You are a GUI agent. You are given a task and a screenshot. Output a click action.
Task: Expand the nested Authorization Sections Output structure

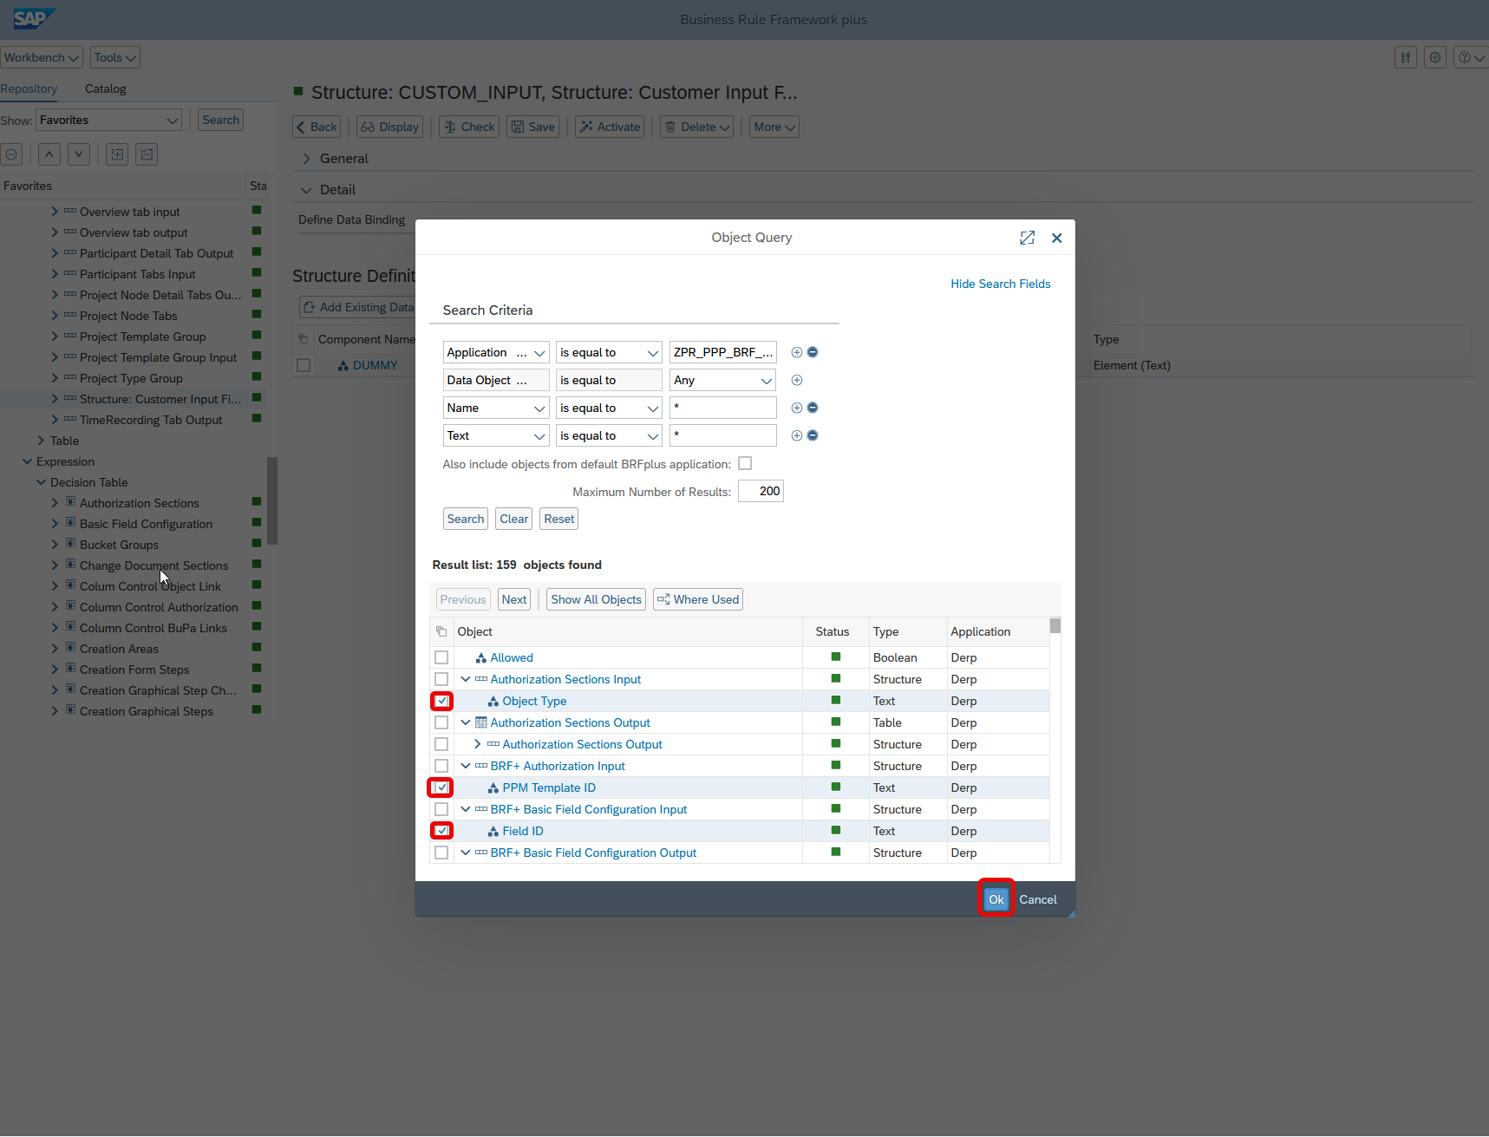[x=478, y=744]
